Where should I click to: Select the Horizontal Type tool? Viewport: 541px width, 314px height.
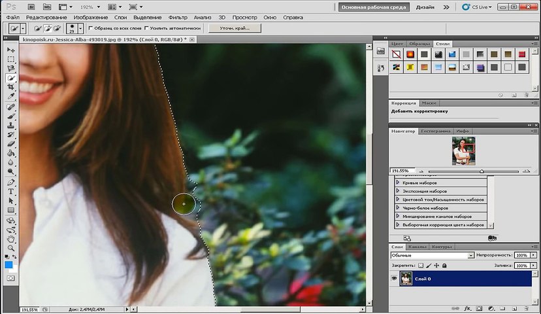tap(11, 191)
